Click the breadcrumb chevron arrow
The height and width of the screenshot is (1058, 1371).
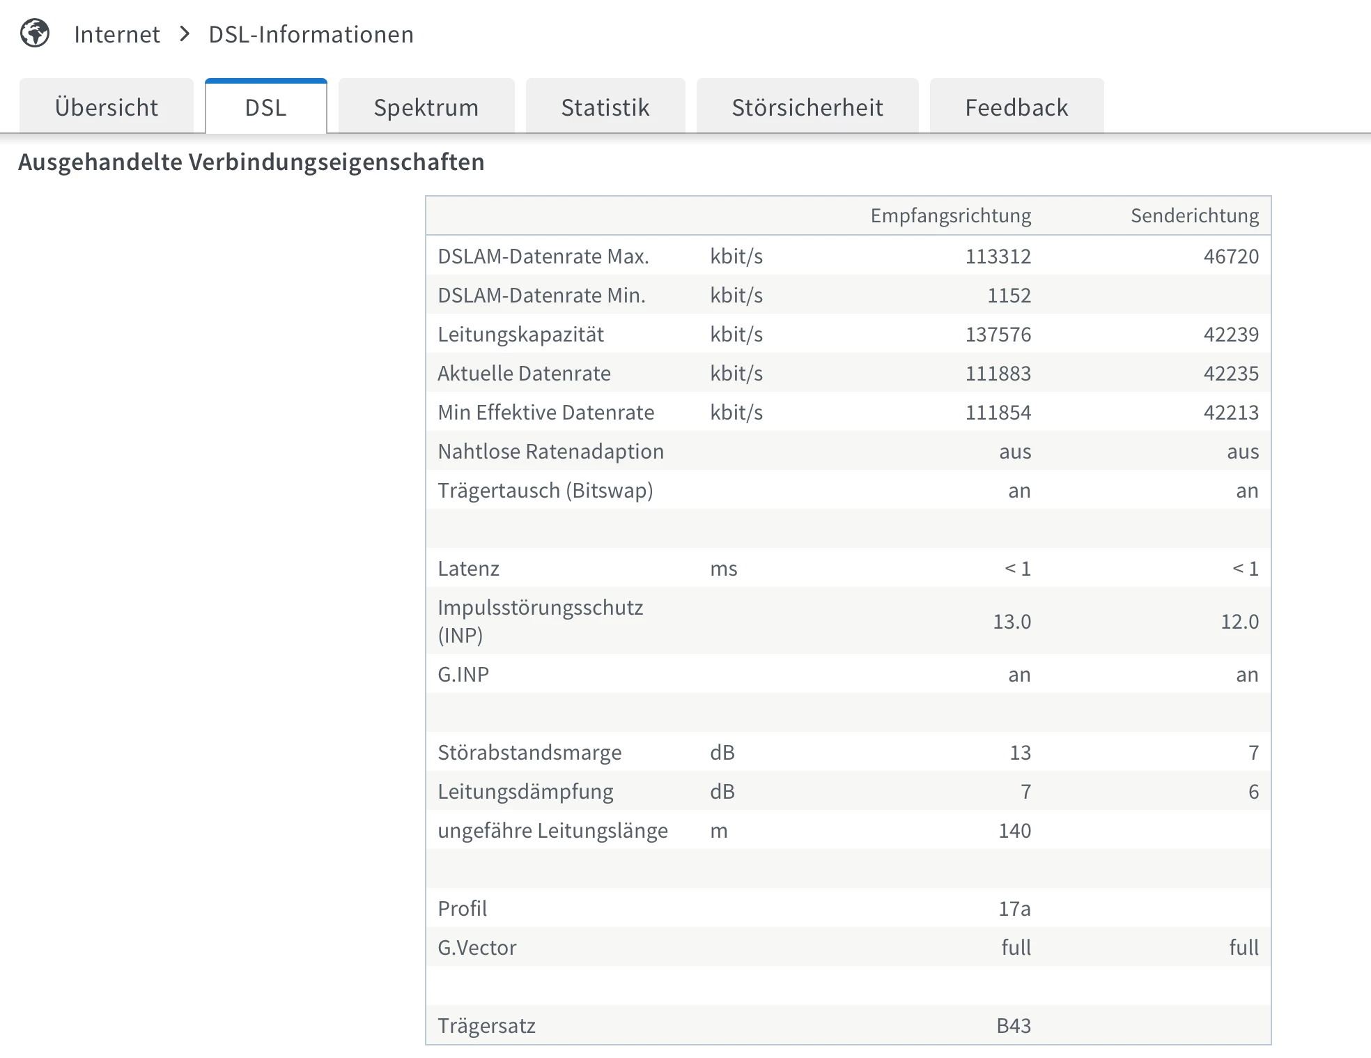point(185,33)
